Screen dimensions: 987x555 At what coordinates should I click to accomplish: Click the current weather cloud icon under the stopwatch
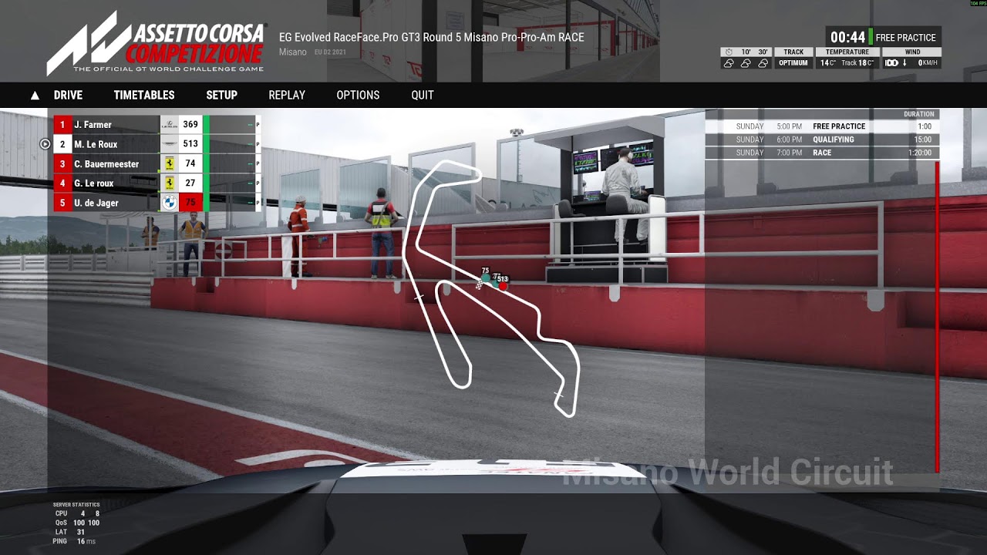(729, 63)
